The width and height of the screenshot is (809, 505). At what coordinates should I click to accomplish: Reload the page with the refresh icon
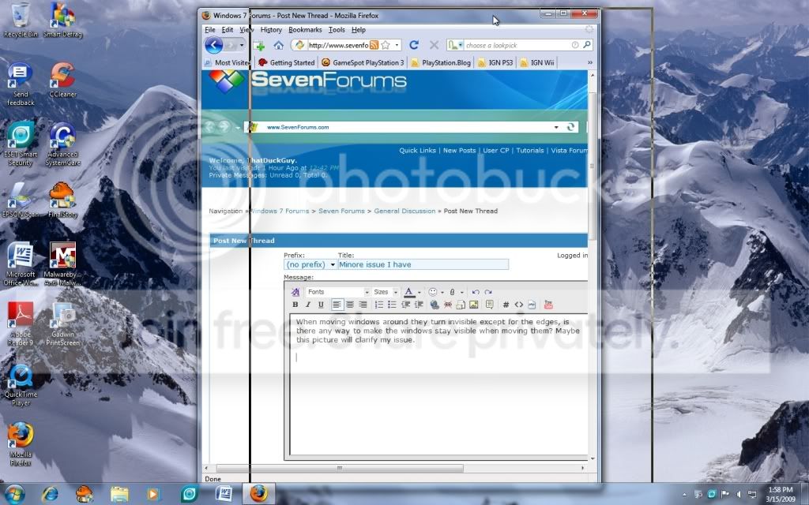[414, 45]
